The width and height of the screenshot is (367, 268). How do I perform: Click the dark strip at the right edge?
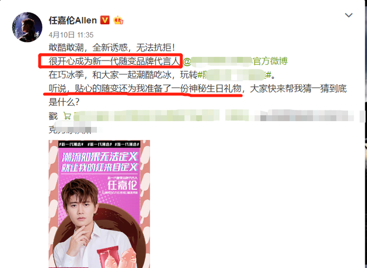click(x=366, y=134)
